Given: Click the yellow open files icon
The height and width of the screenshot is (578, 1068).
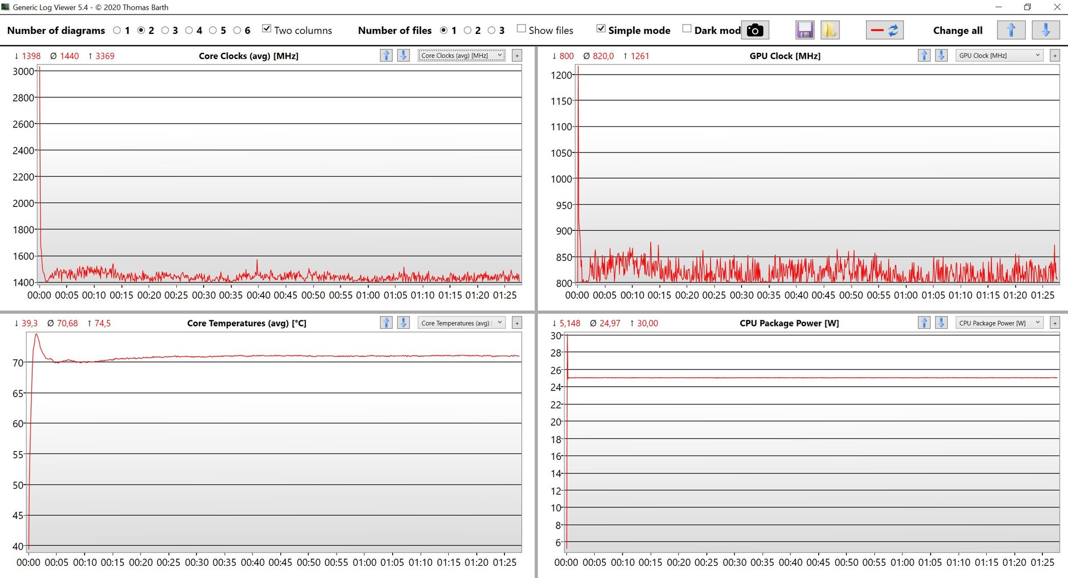Looking at the screenshot, I should (829, 30).
